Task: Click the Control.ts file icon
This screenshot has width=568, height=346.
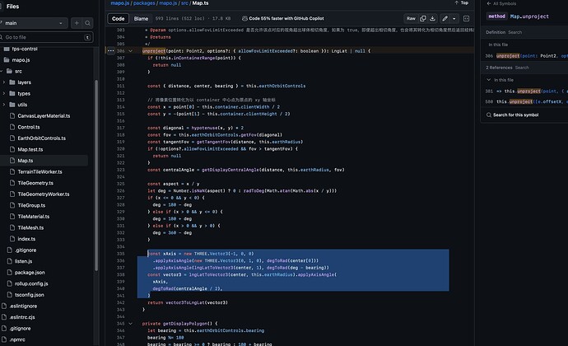Action: click(x=12, y=127)
